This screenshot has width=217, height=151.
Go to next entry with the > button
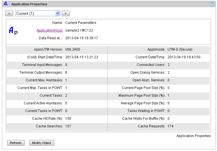coord(66,13)
